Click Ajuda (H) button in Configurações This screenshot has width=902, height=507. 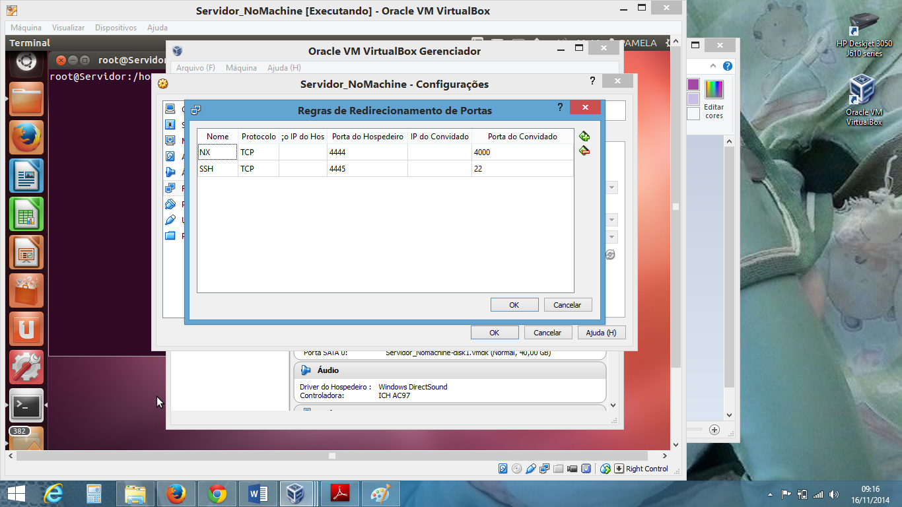point(601,333)
